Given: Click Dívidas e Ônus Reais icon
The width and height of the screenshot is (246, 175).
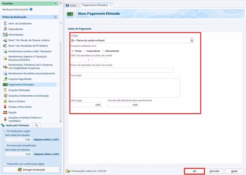Looking at the screenshot, I should 5,106.
